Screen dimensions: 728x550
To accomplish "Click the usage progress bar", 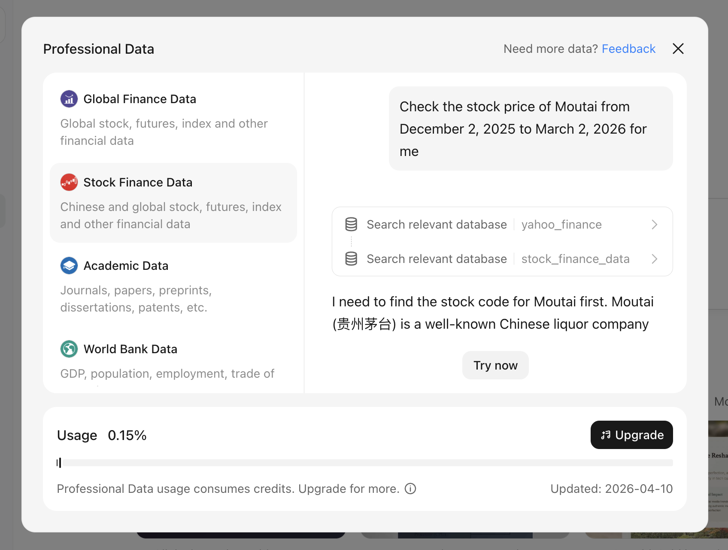I will pyautogui.click(x=365, y=463).
